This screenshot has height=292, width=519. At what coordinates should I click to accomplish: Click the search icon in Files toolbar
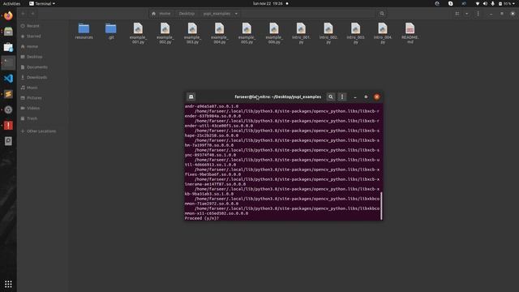382,14
